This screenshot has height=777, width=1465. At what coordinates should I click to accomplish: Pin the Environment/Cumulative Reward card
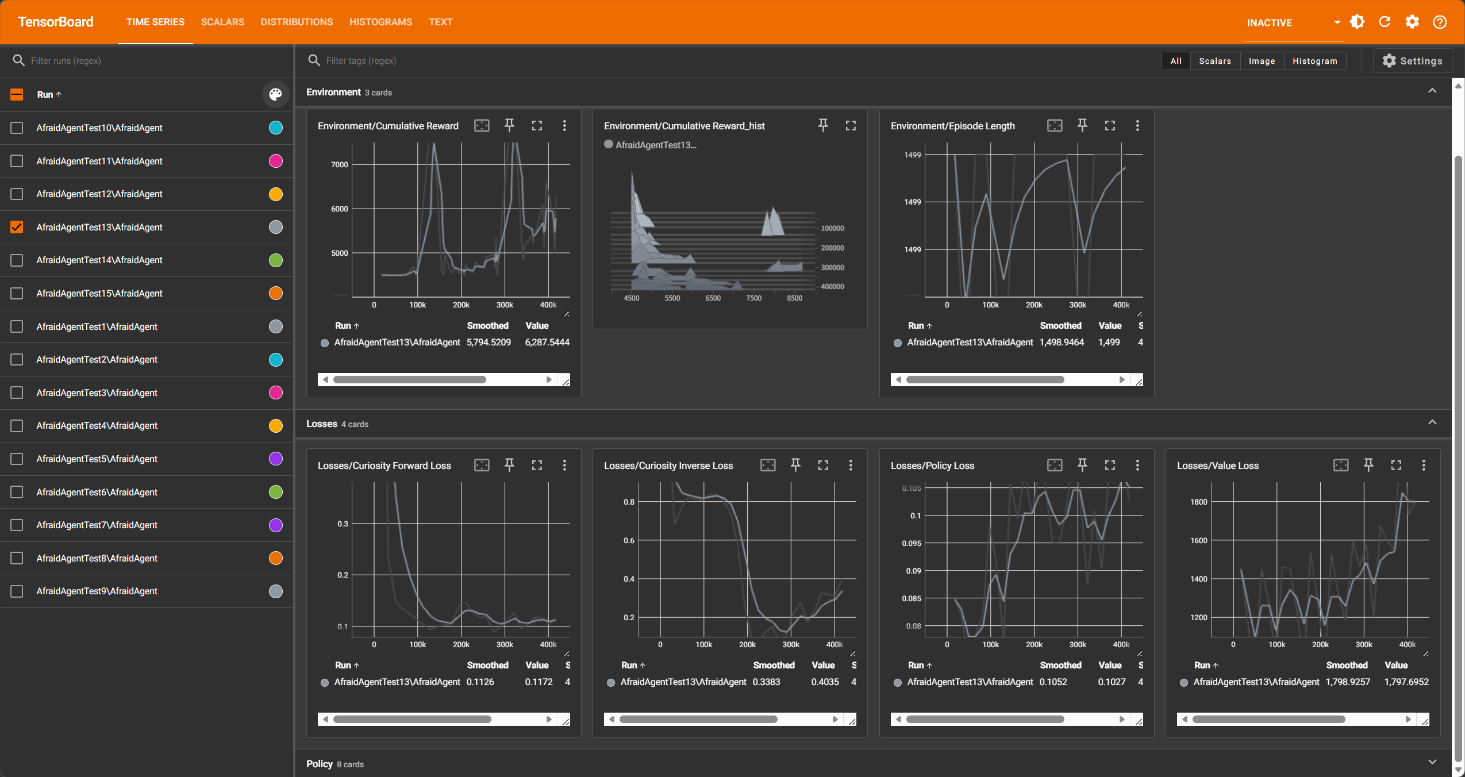(x=509, y=125)
